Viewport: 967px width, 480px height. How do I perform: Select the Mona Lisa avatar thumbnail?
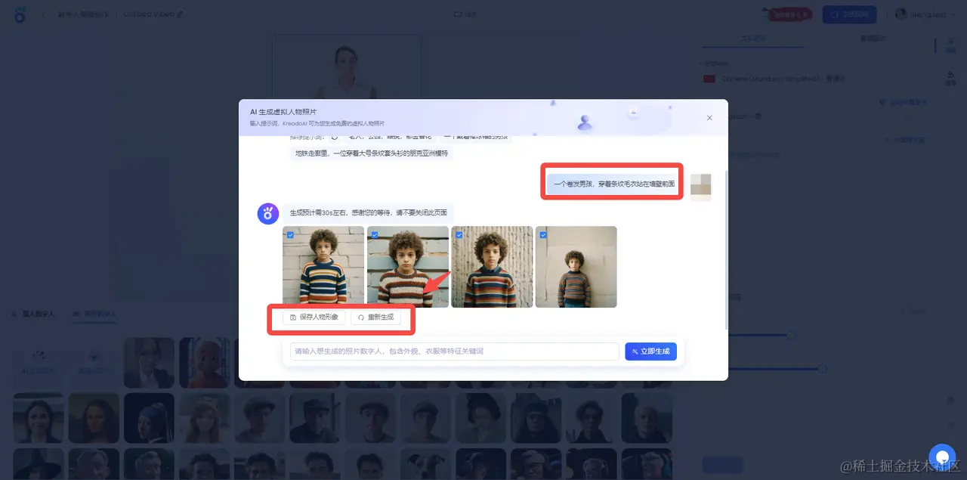pos(94,418)
